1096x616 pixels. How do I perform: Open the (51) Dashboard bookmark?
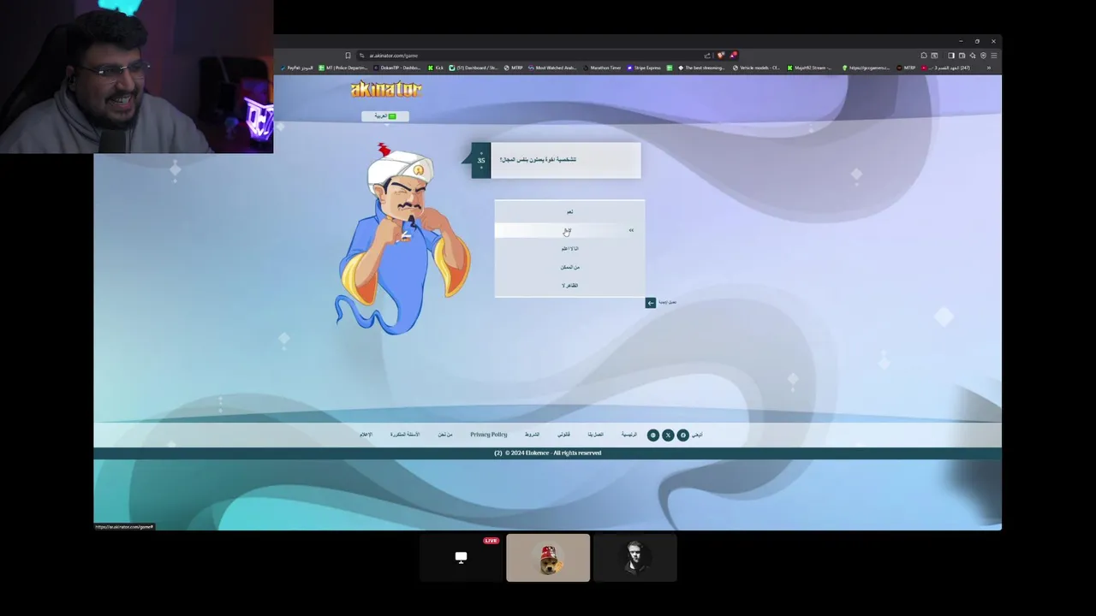tap(474, 68)
